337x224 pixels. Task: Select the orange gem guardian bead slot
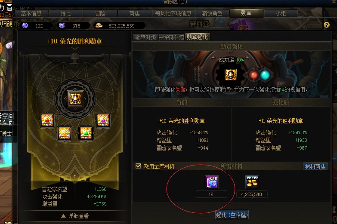coord(65,133)
